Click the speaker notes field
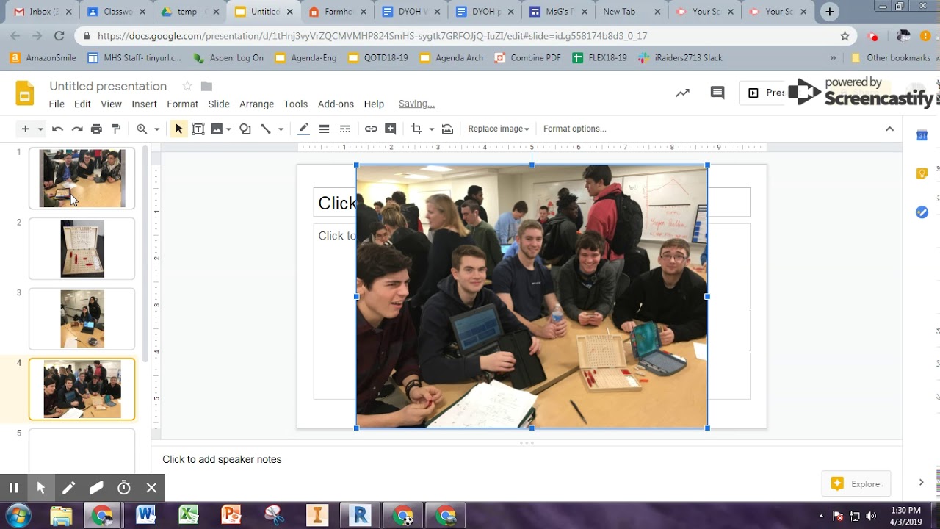 click(x=526, y=459)
